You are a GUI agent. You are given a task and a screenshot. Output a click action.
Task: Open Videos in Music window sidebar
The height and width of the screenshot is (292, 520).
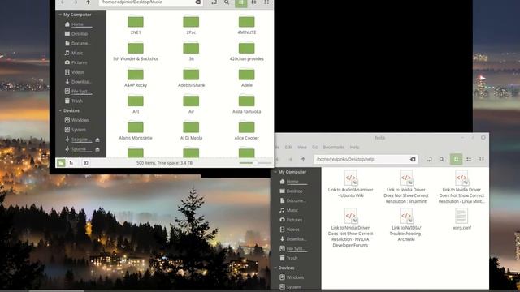coord(75,72)
